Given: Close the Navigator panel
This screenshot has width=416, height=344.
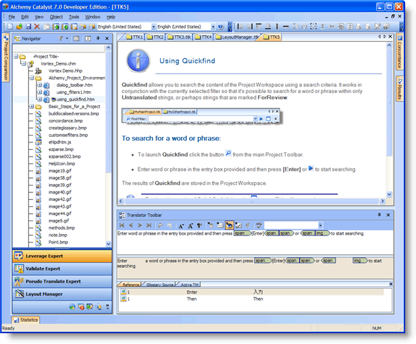Looking at the screenshot, I should [x=107, y=38].
